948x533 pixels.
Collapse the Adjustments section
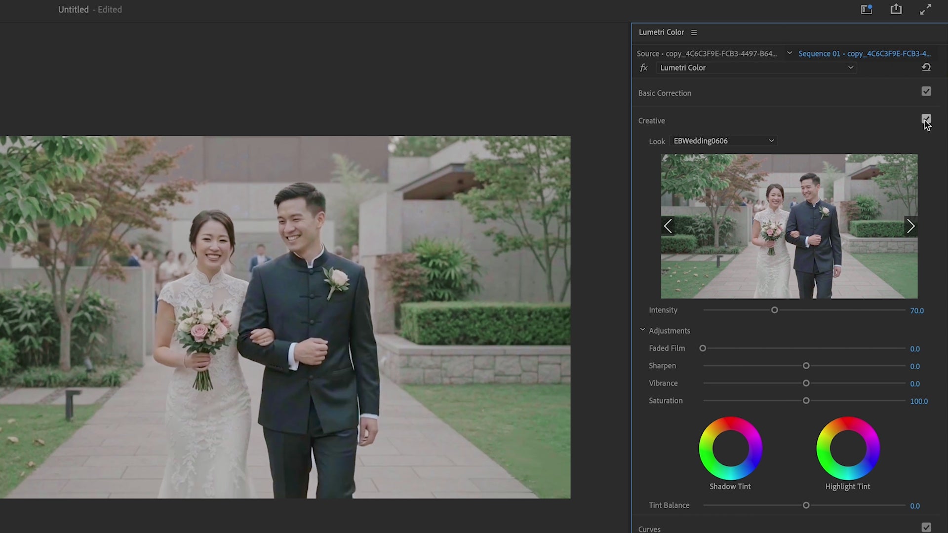tap(642, 330)
